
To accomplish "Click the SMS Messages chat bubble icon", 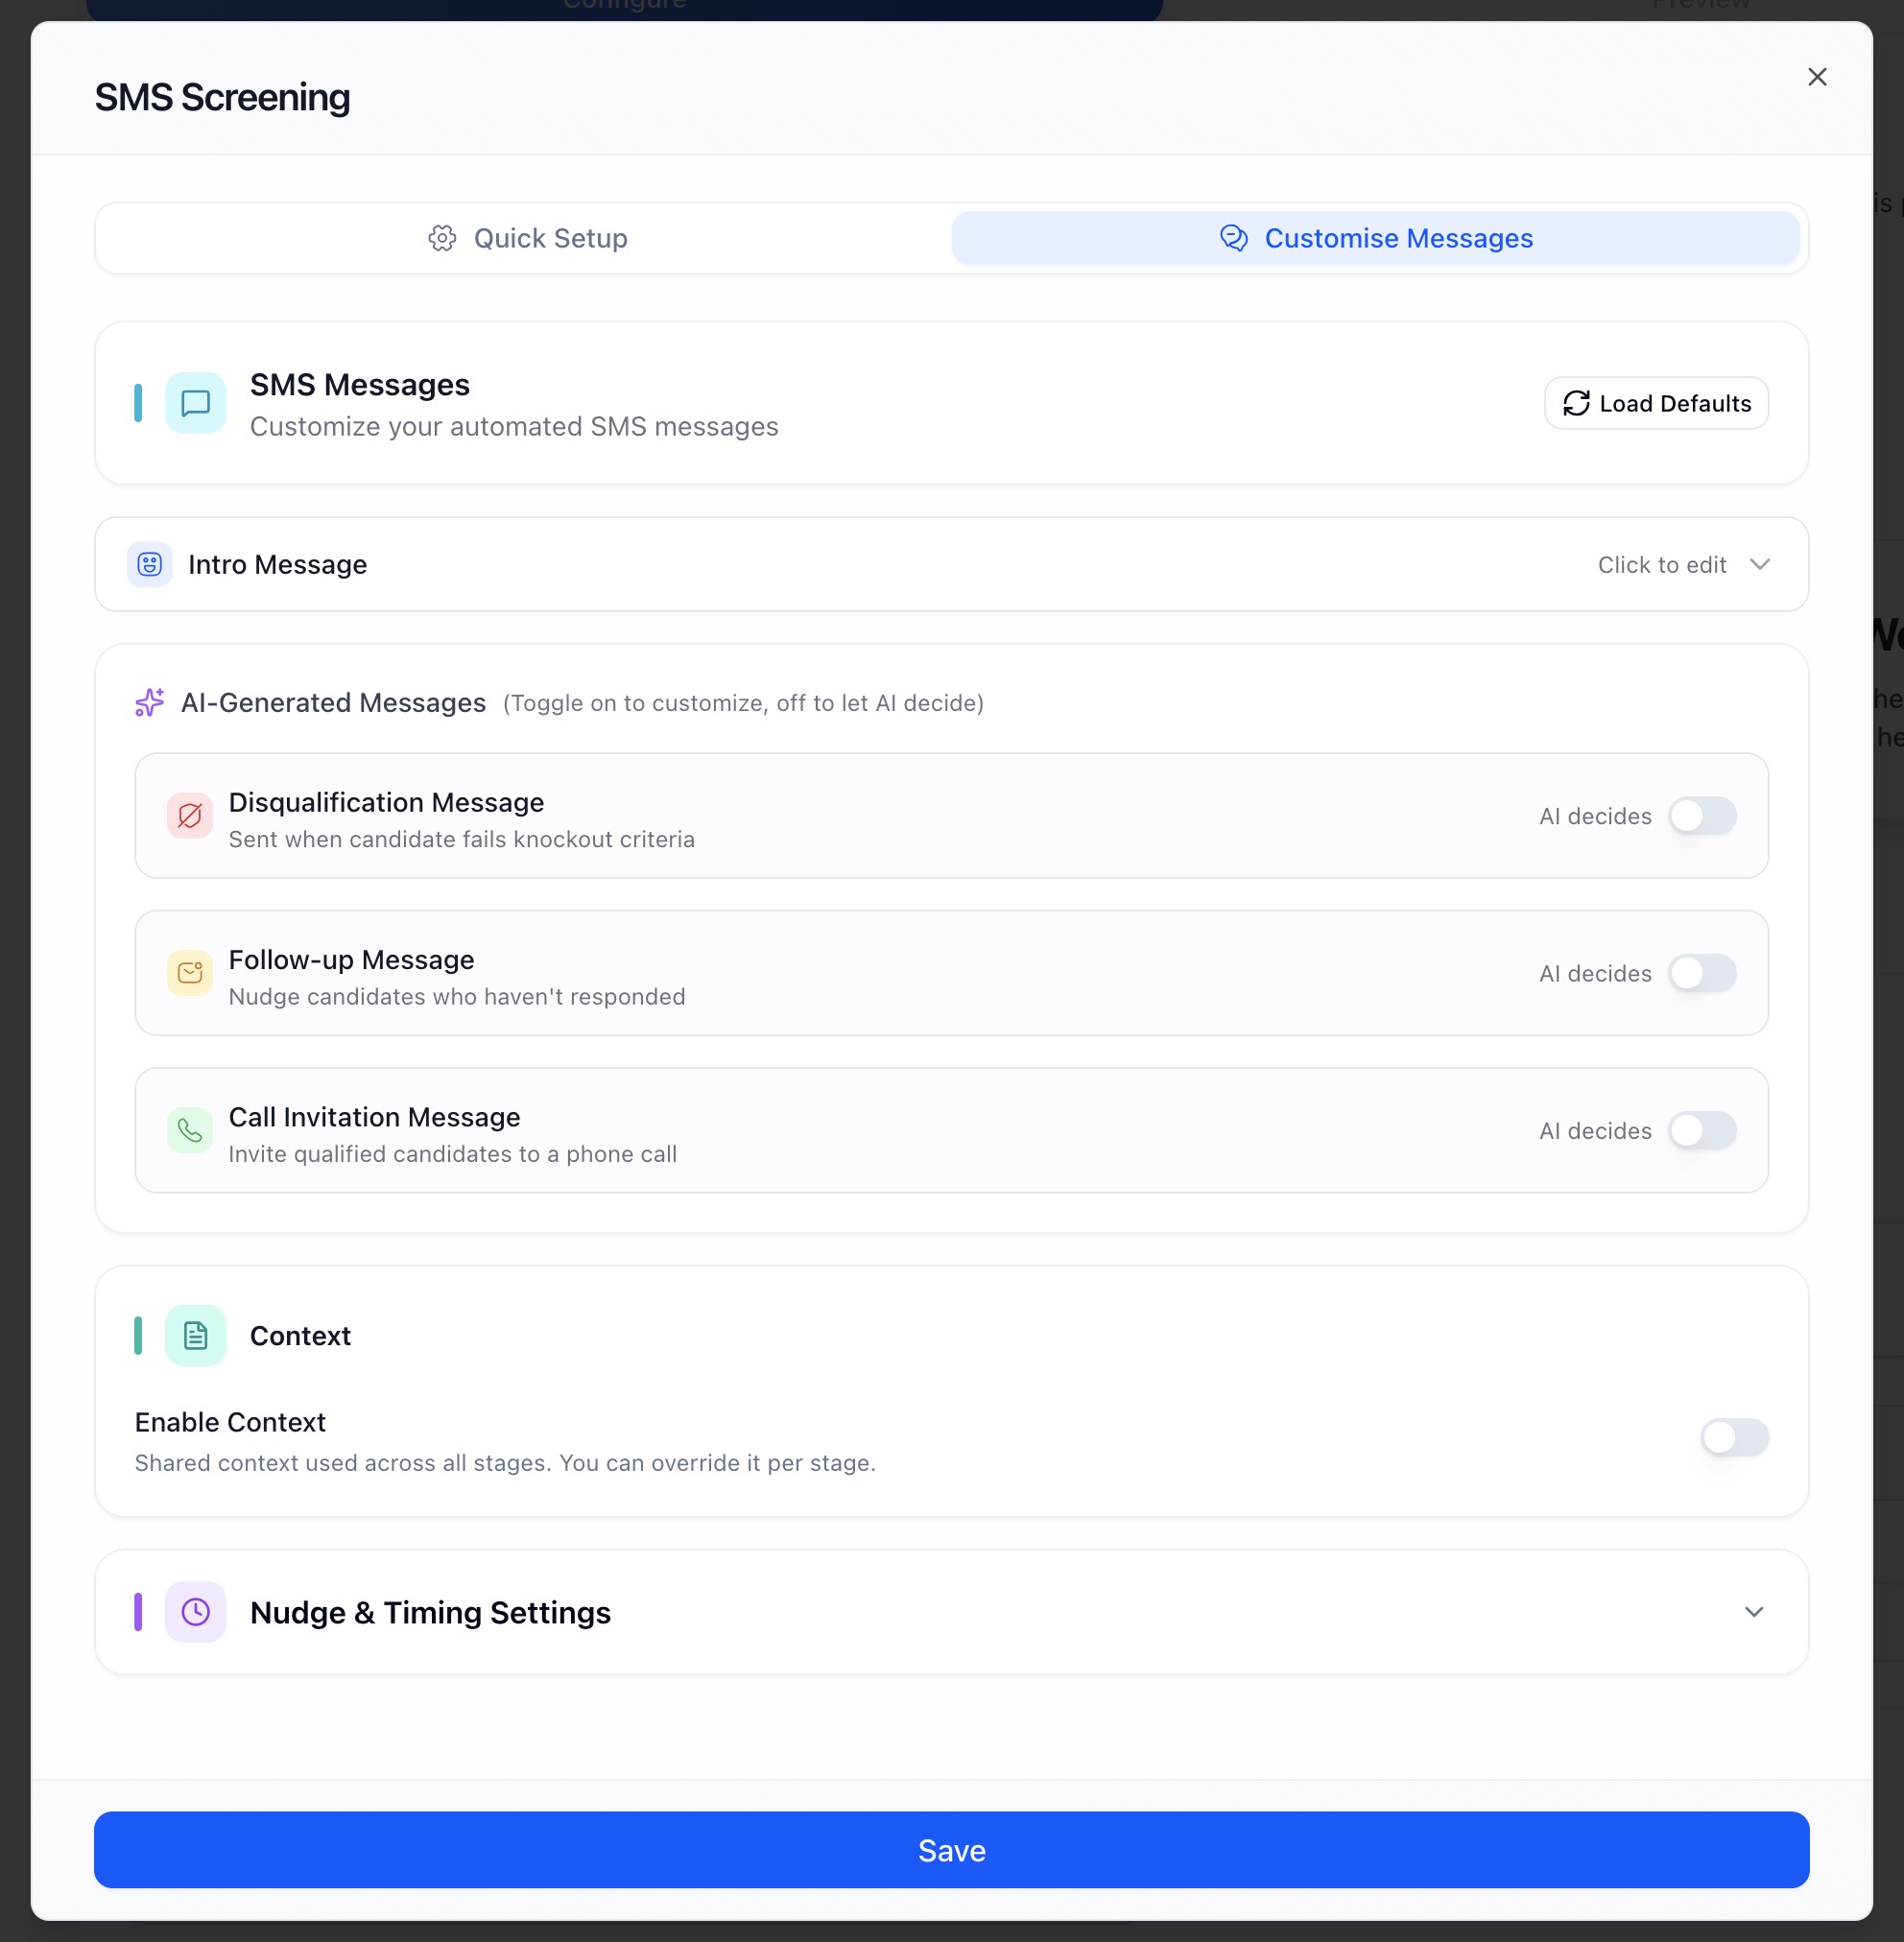I will (x=195, y=403).
